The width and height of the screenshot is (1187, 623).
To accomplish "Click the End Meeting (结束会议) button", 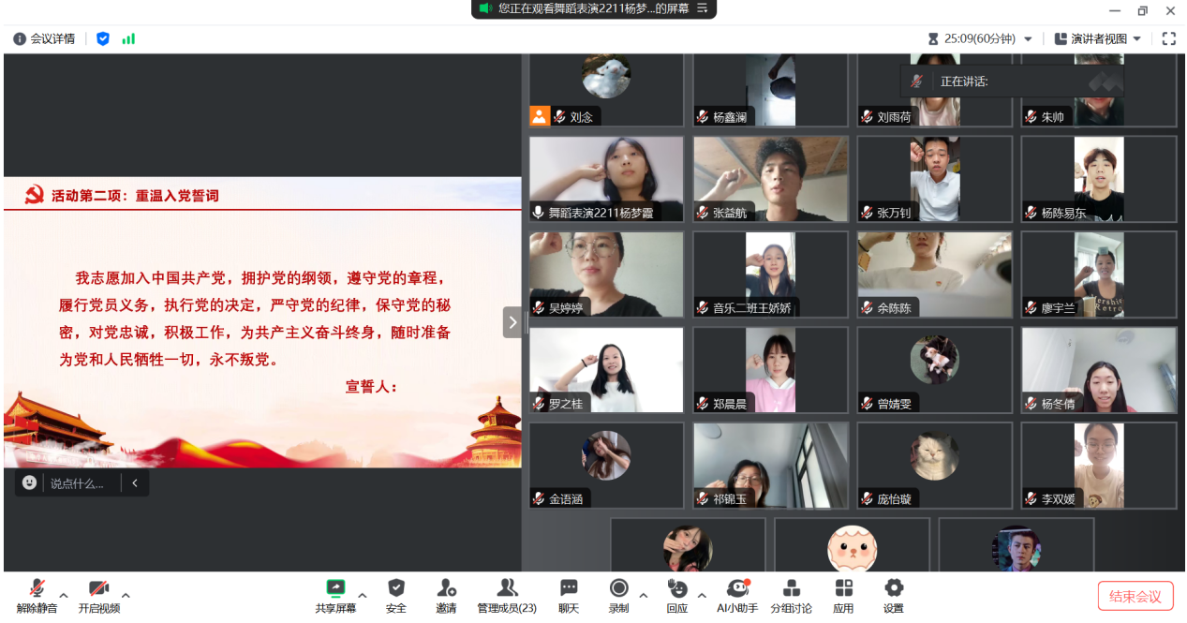I will (x=1135, y=596).
